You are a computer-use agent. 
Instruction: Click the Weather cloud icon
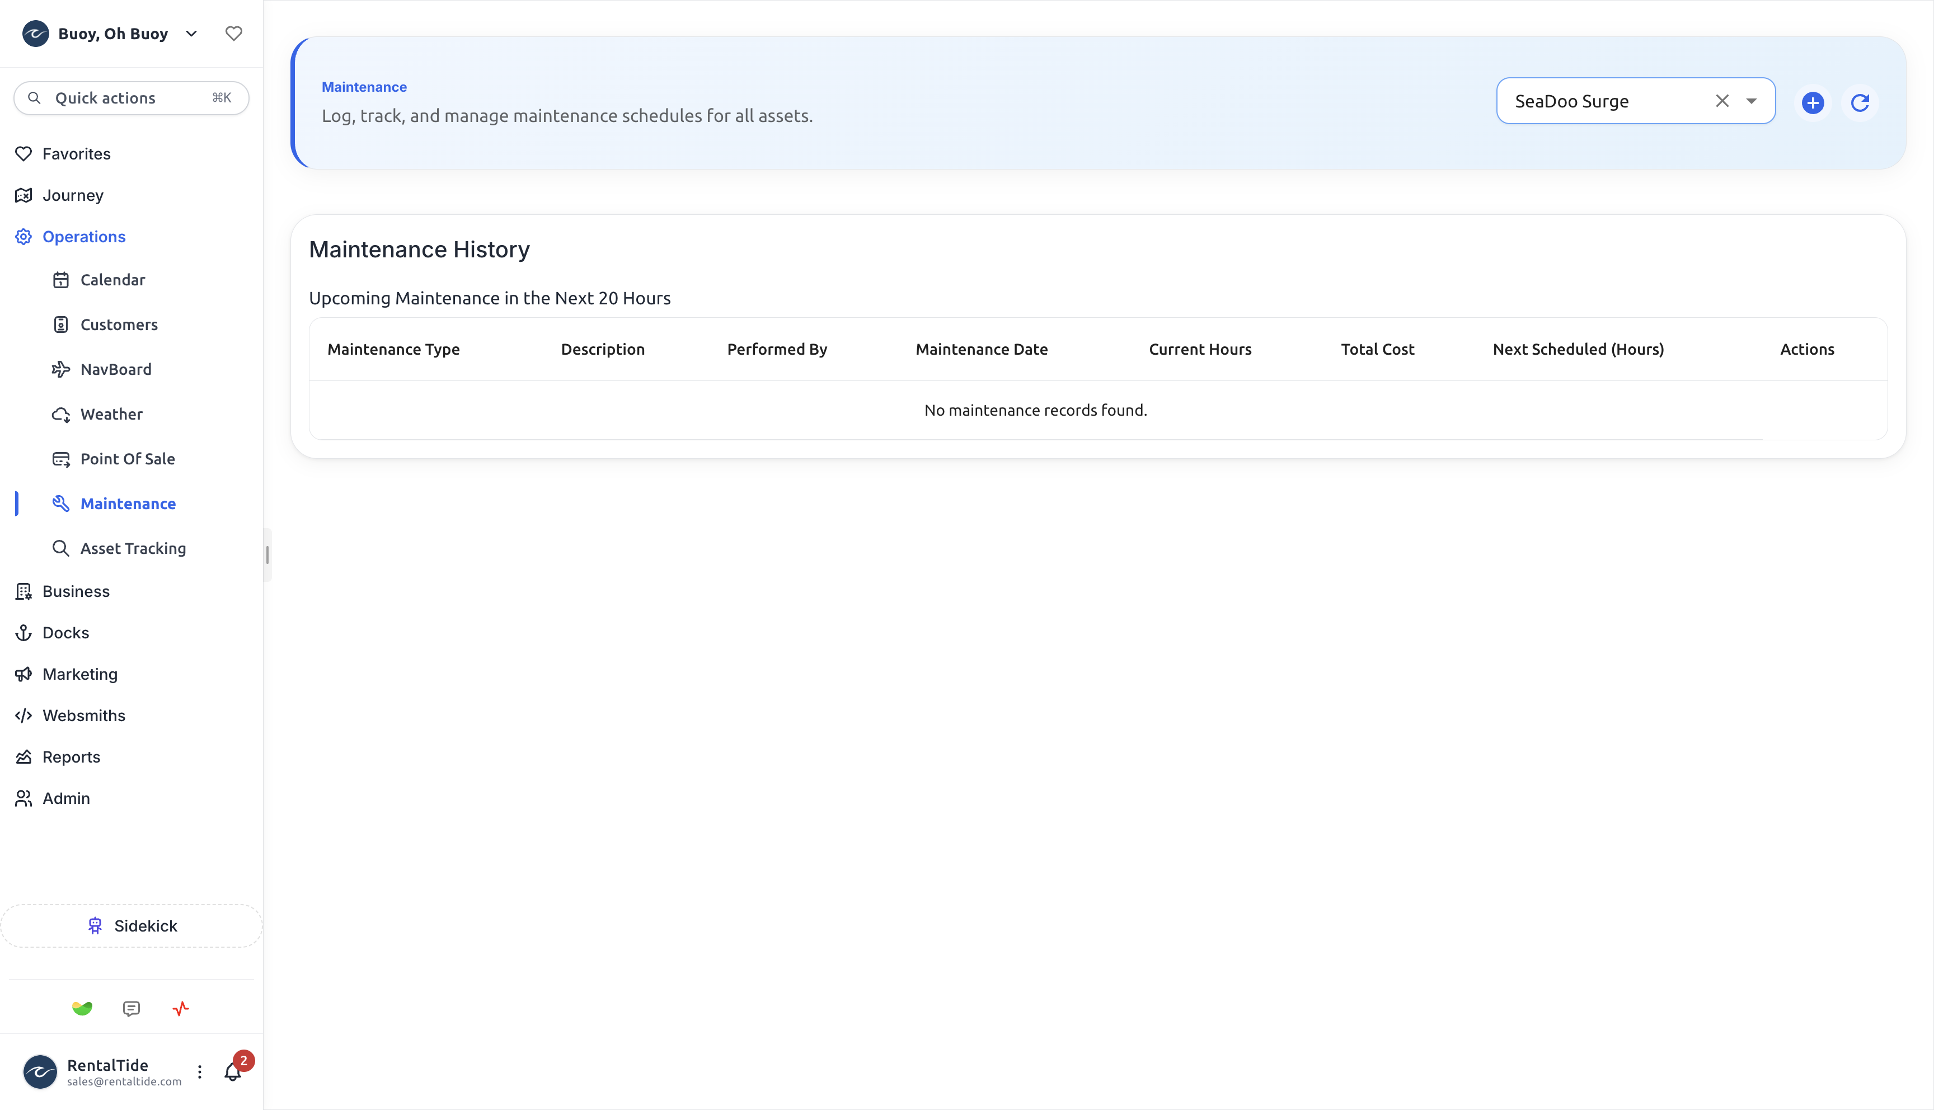coord(61,415)
